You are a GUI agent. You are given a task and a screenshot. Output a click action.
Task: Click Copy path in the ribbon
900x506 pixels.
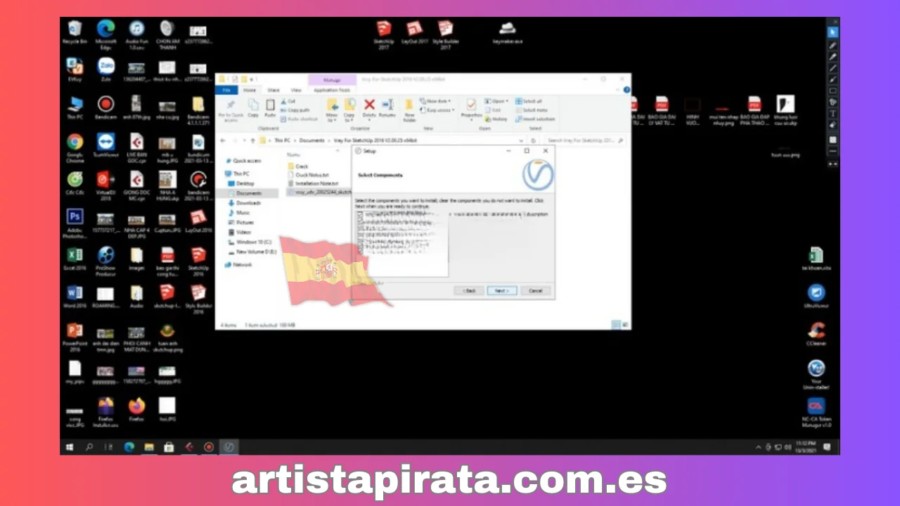point(295,110)
